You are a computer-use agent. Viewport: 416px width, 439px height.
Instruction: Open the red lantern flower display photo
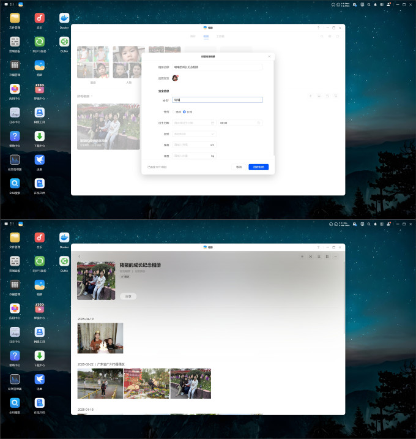click(x=147, y=383)
